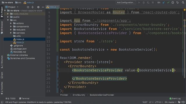Toggle the npm tool window

pos(2,75)
